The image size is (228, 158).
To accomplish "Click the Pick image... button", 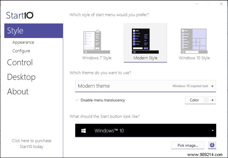I will pos(188,145).
